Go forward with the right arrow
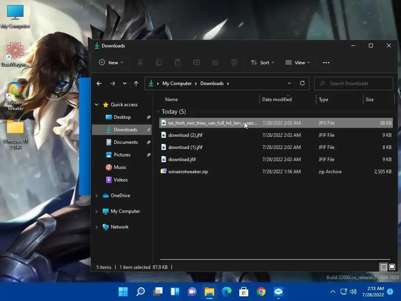401x301 pixels. pos(112,83)
